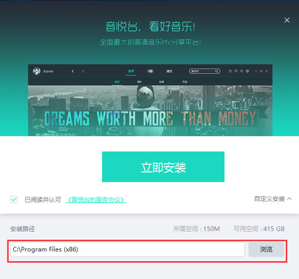Start installation with 立即安装 button

pyautogui.click(x=163, y=167)
